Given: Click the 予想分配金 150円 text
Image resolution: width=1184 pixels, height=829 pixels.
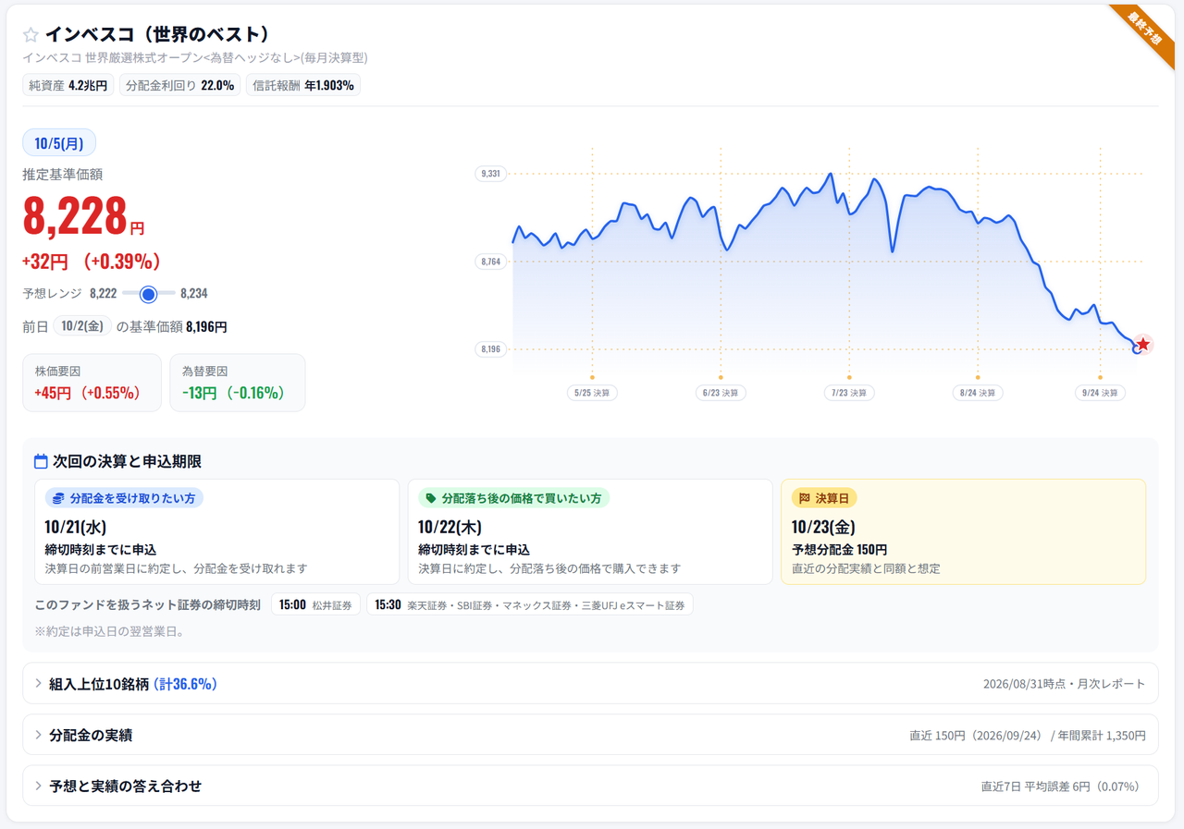Looking at the screenshot, I should coord(839,549).
